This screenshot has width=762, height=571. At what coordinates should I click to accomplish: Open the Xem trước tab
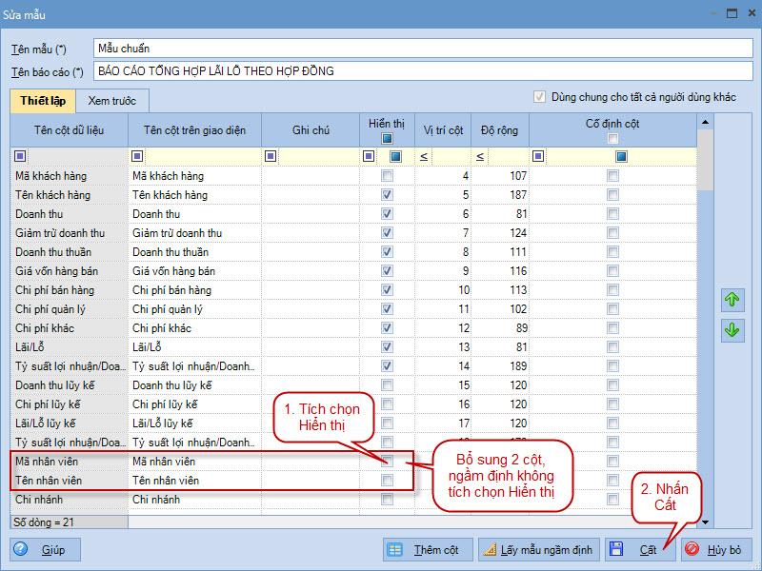(112, 101)
